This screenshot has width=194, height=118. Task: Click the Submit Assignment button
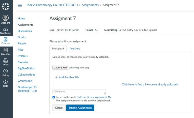(x=80, y=108)
